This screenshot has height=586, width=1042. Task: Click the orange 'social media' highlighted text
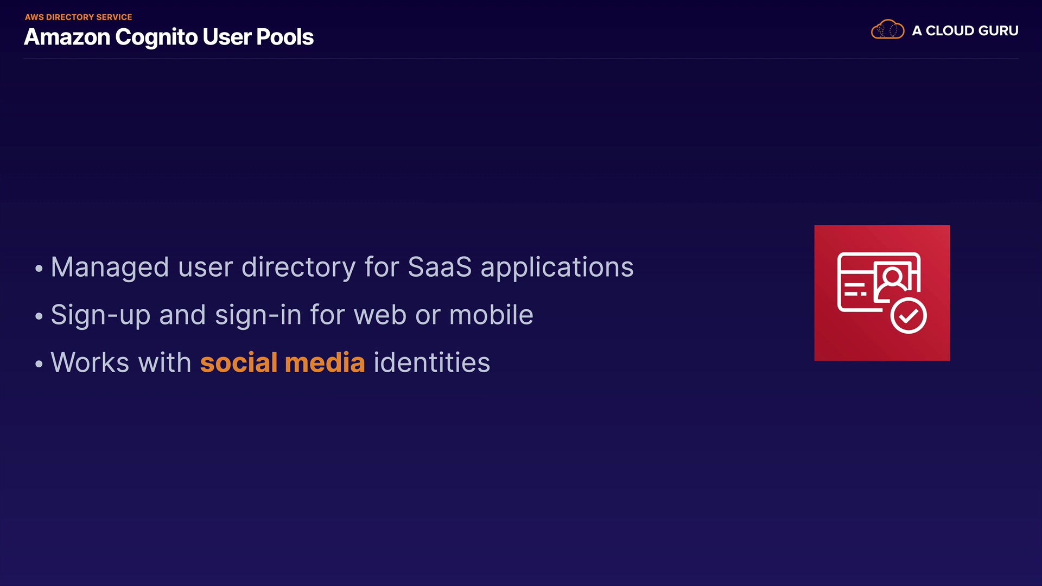click(282, 362)
